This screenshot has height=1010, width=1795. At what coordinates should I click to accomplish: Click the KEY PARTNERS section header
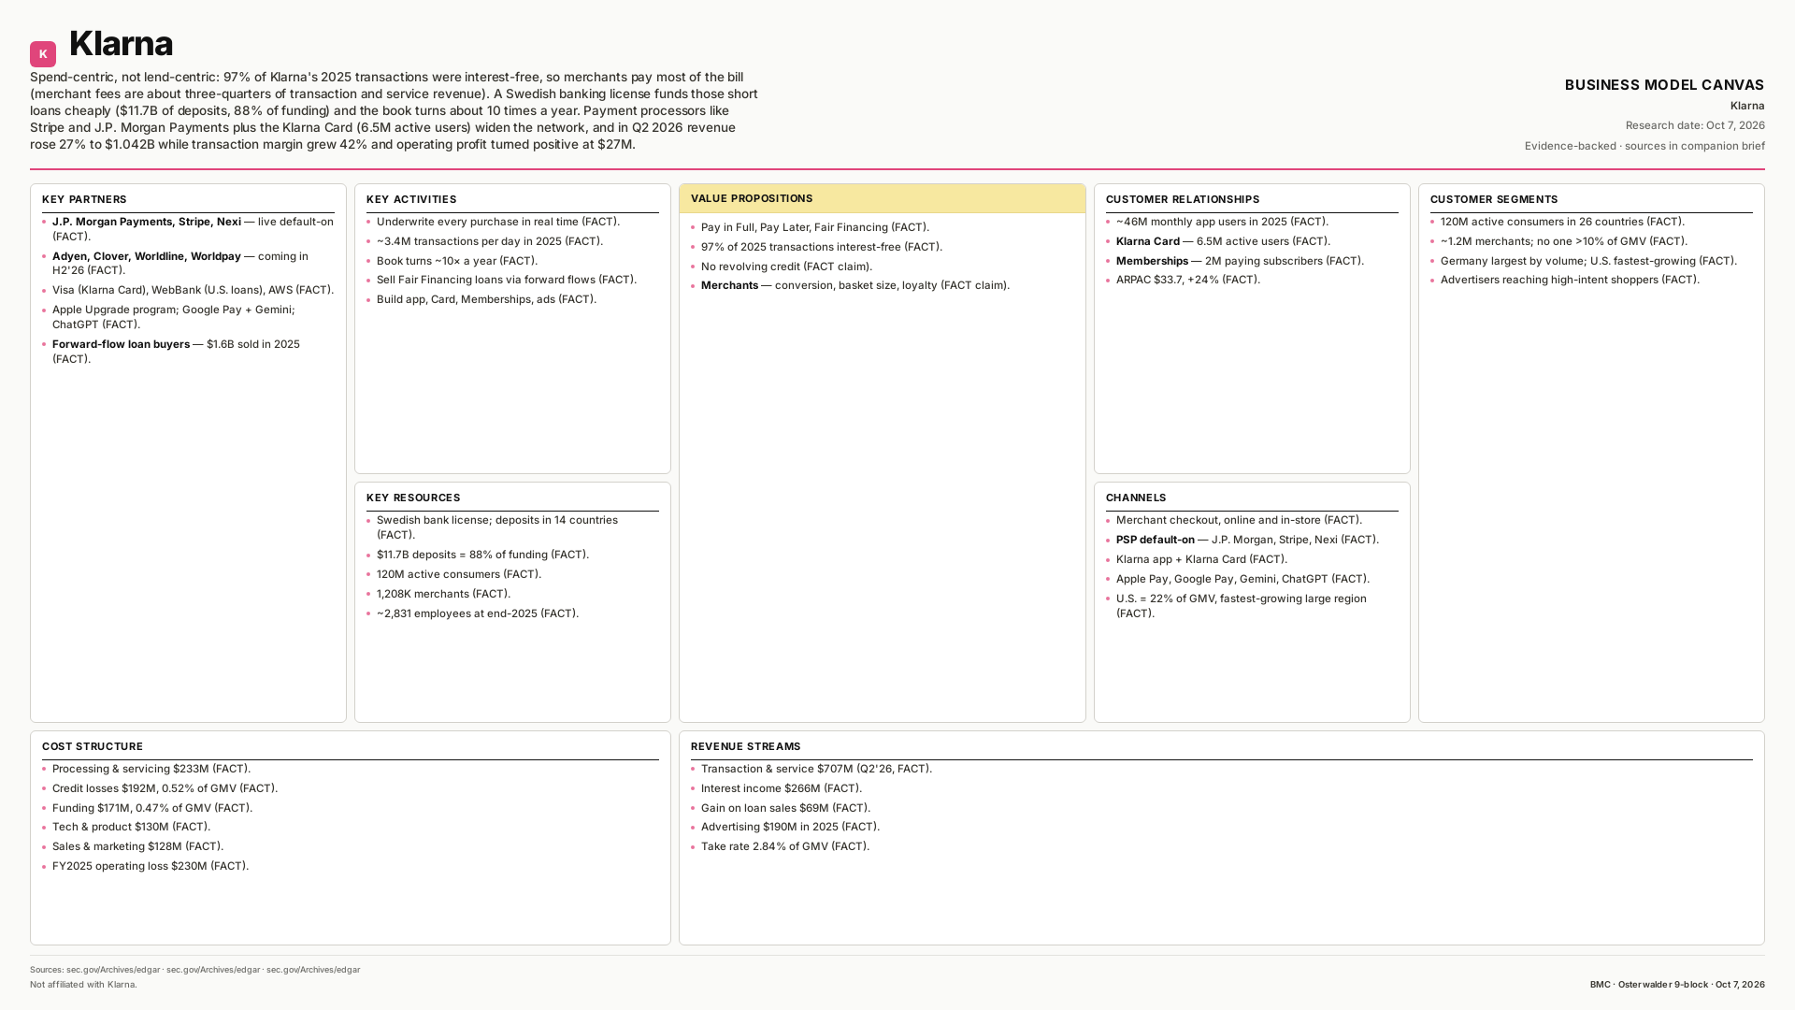[x=84, y=199]
